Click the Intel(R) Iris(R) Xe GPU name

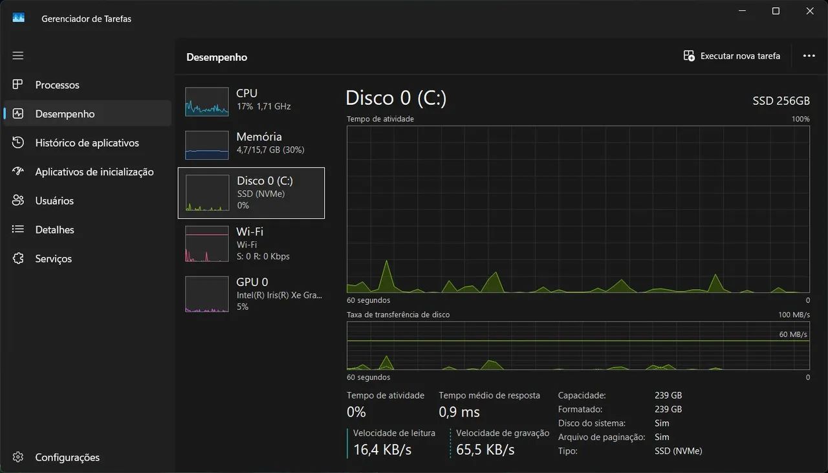(279, 295)
